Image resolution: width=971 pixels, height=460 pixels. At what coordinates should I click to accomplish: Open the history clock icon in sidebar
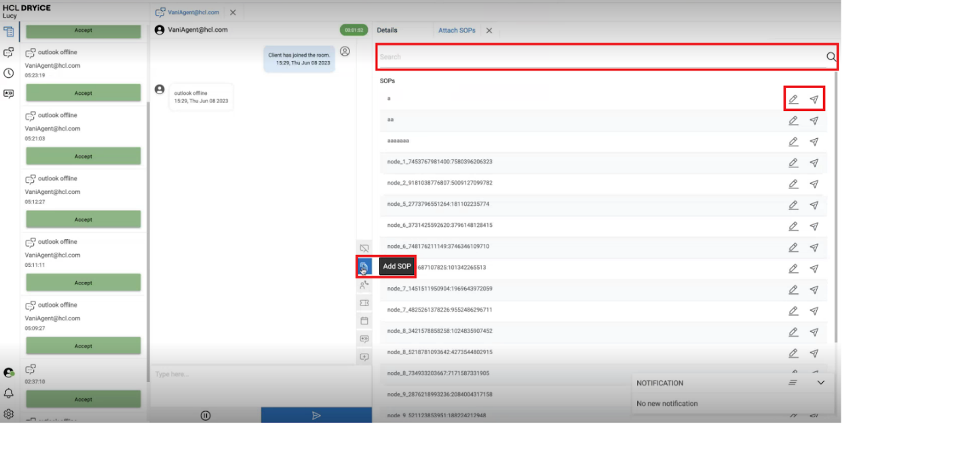[9, 73]
